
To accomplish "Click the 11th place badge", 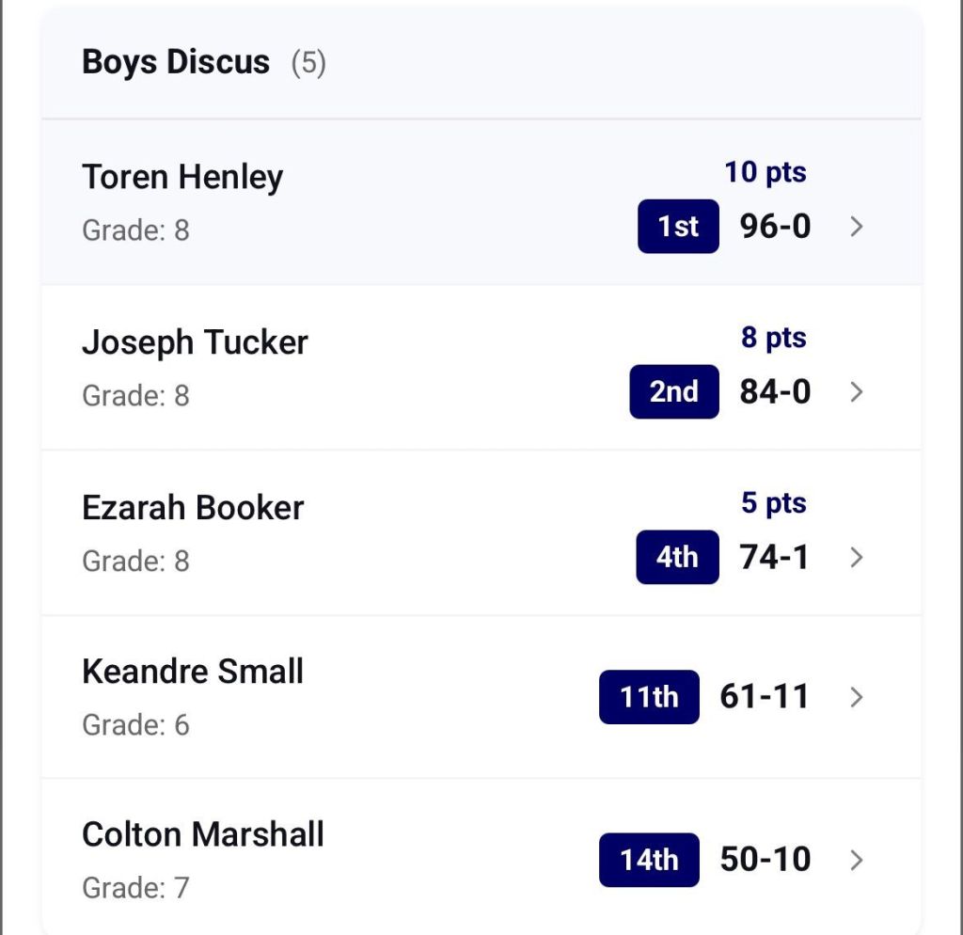I will [649, 697].
